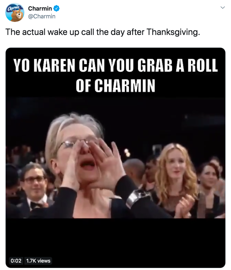The image size is (231, 270).
Task: Click the 1.7K views counter
Action: click(x=38, y=260)
